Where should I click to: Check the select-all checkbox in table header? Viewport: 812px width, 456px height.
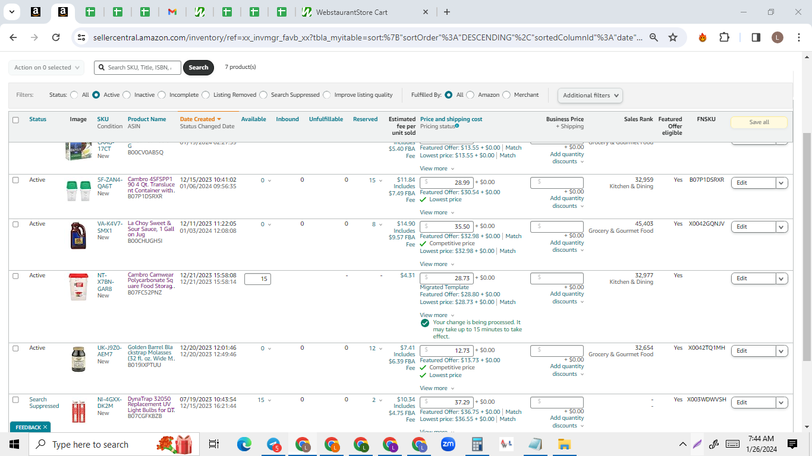(x=15, y=120)
